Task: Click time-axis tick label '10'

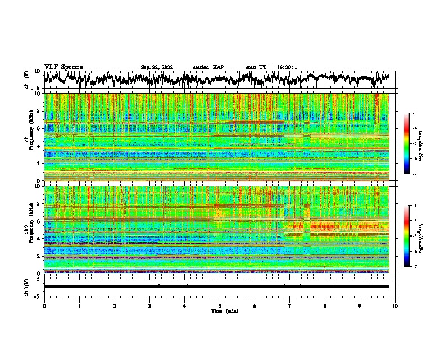Action: [395, 306]
